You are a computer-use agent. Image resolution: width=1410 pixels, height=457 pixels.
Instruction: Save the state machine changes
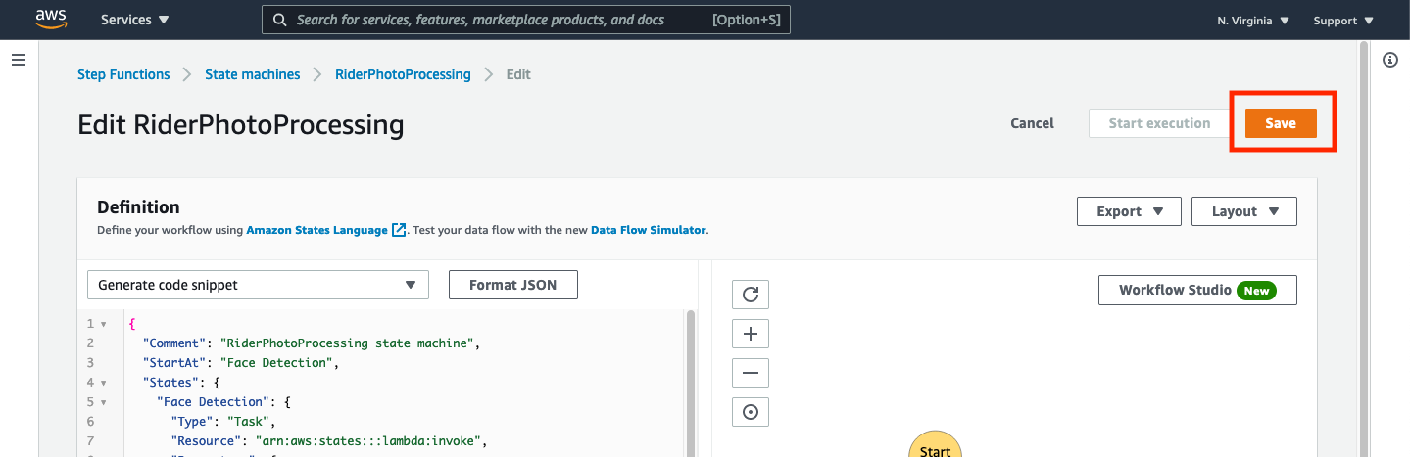pos(1281,123)
